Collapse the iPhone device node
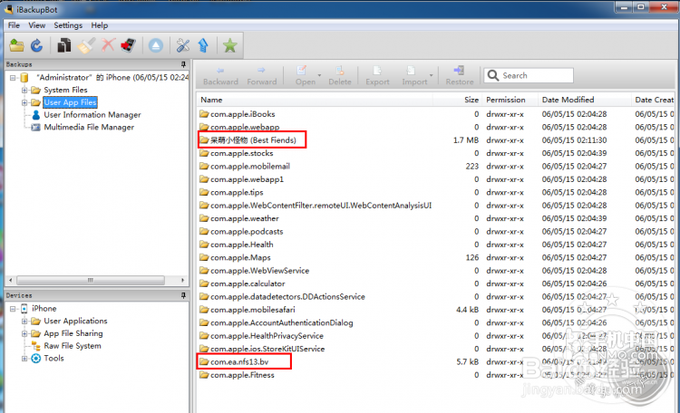This screenshot has width=680, height=413. [x=13, y=309]
